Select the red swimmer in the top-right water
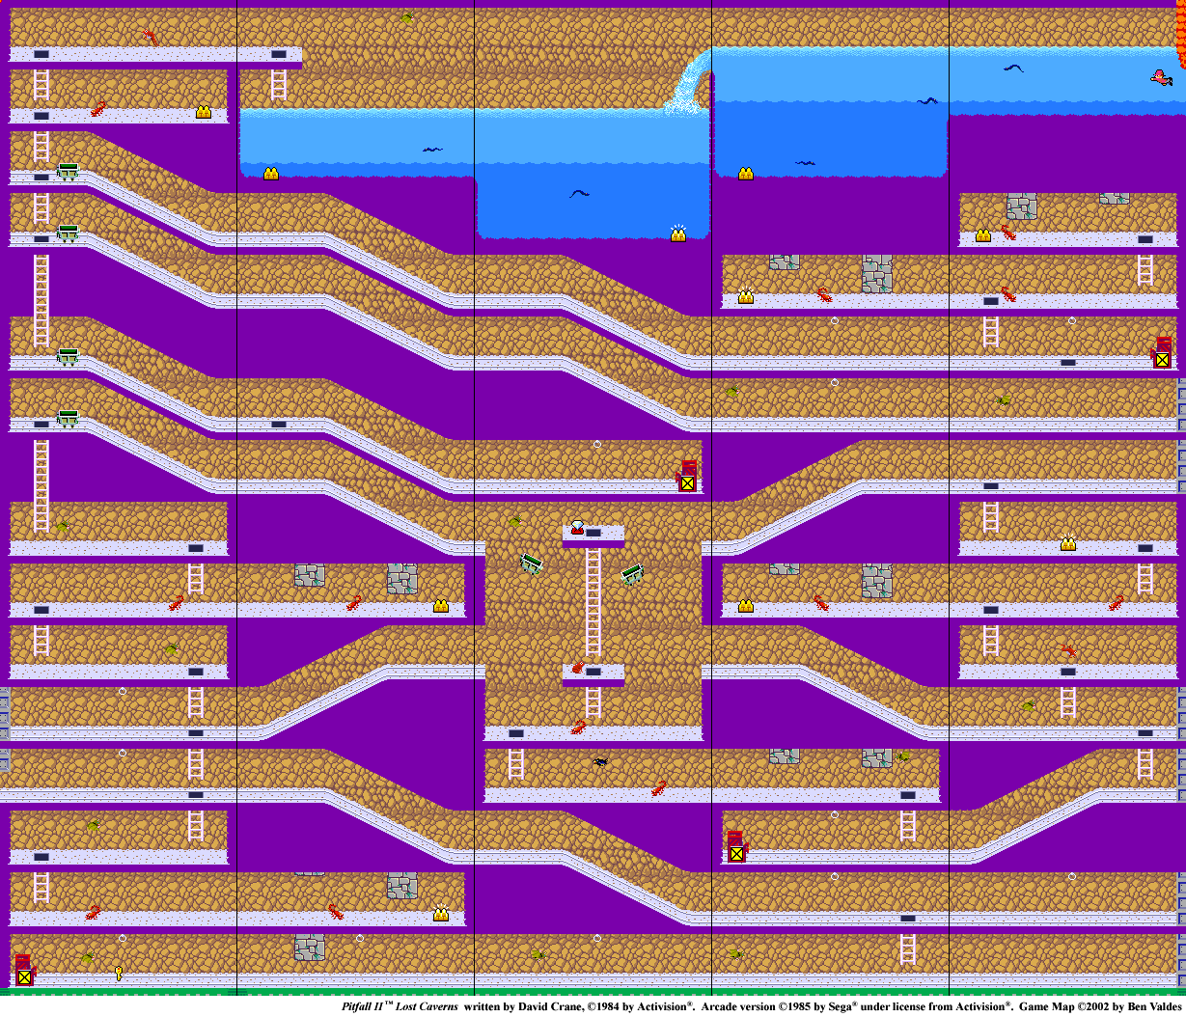Screen dimensions: 1186x1017 [x=1162, y=77]
